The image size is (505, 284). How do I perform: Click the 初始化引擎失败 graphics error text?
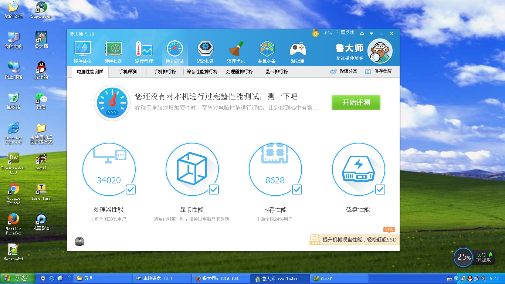(192, 219)
